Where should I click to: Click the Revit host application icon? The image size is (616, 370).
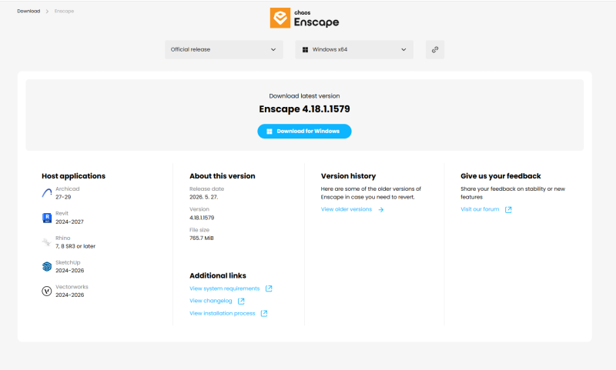[47, 218]
